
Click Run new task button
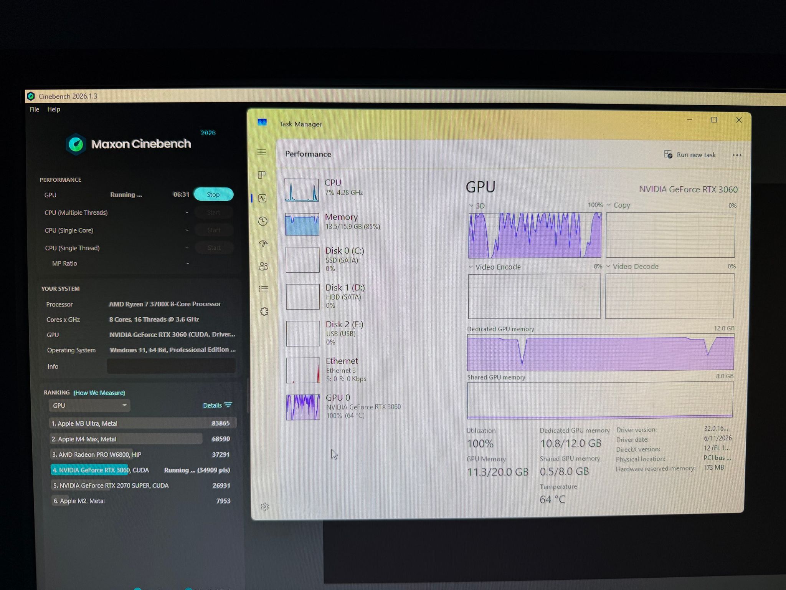(690, 155)
